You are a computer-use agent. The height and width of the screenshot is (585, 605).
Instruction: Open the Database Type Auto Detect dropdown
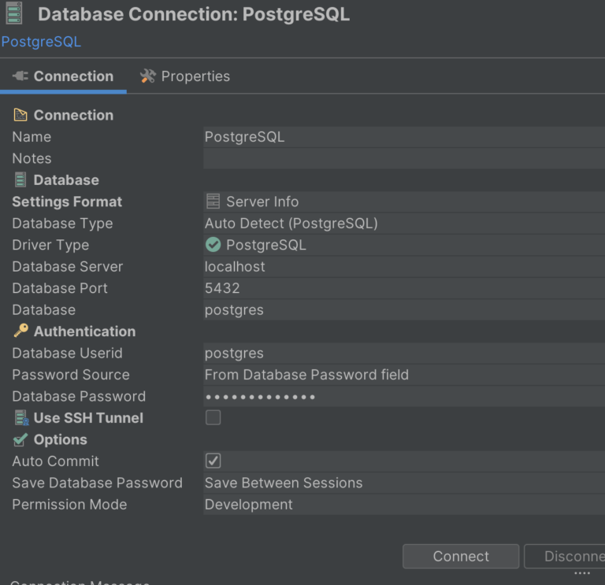pos(402,224)
